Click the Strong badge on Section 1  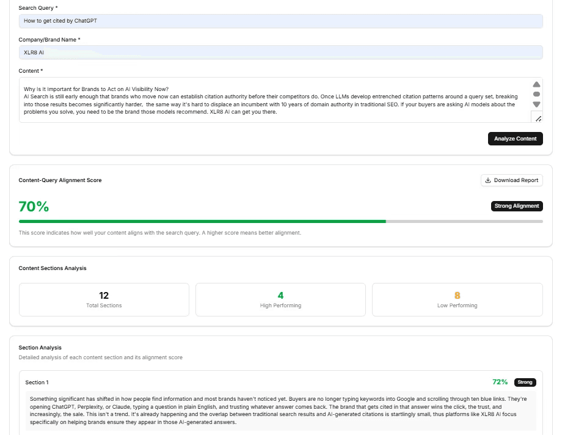click(x=525, y=382)
